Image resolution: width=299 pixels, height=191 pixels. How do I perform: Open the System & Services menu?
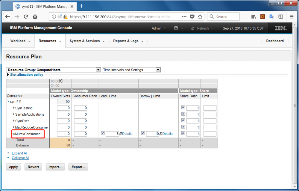pyautogui.click(x=87, y=41)
